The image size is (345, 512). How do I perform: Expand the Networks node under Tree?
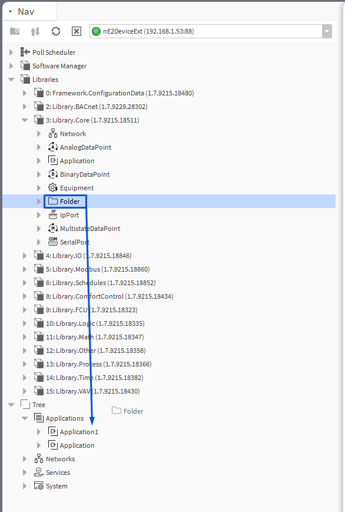pyautogui.click(x=25, y=459)
